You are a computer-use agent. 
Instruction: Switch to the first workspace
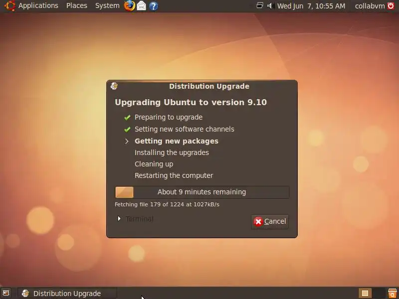(x=365, y=293)
